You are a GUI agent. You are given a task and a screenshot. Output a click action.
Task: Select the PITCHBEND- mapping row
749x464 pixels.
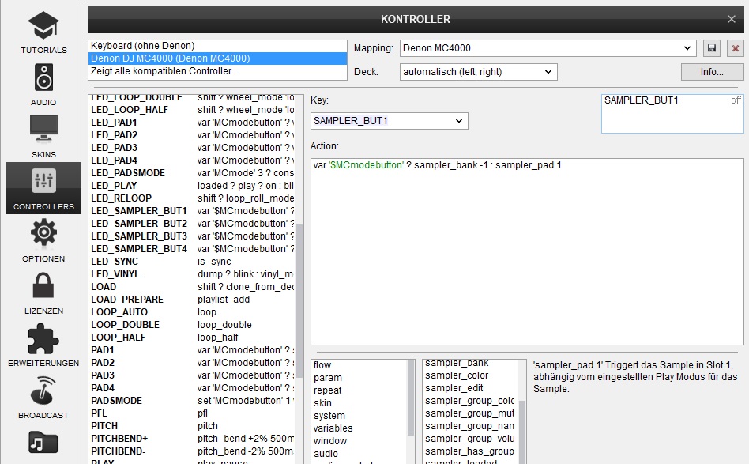point(193,451)
